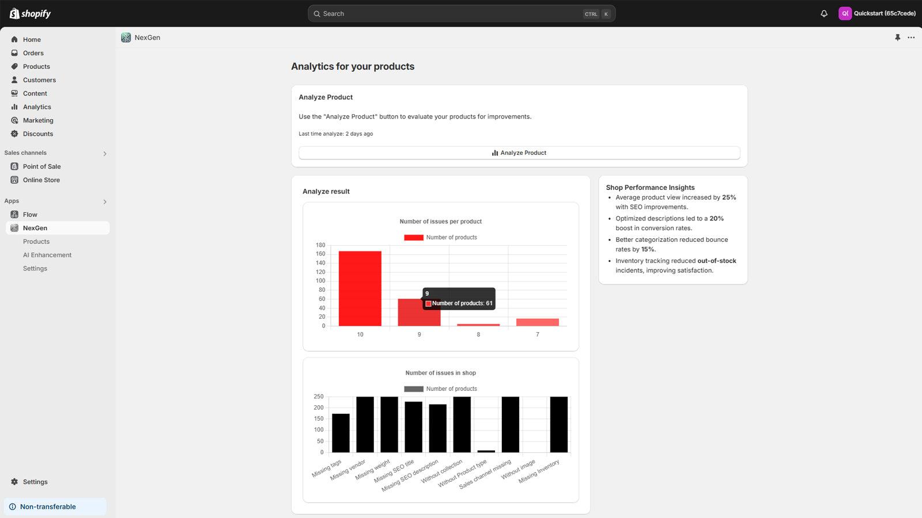Pin the NexGen app using the pin icon
Viewport: 922px width, 518px height.
point(897,37)
